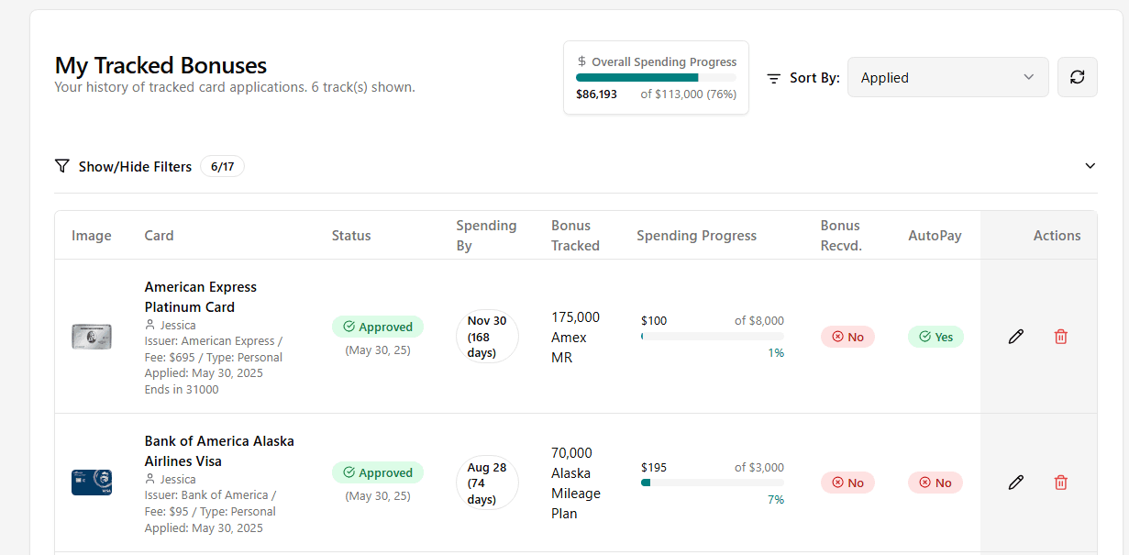Click the person icon beside Jessica on Amex row
Screen dimensions: 1129x555
(149, 325)
